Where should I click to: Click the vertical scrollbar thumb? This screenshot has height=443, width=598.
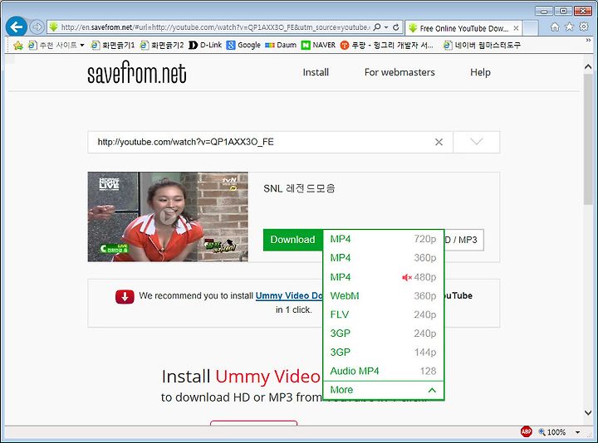click(x=588, y=140)
